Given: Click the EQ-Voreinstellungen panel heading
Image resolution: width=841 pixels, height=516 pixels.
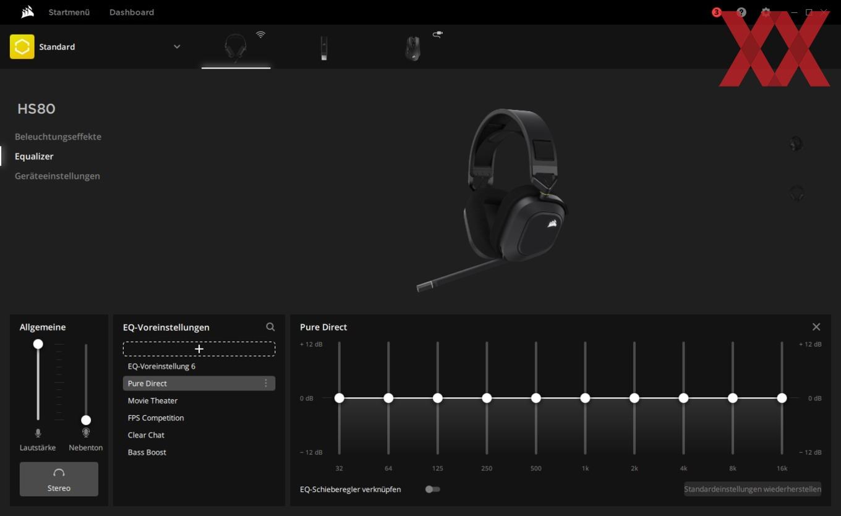Looking at the screenshot, I should (166, 327).
